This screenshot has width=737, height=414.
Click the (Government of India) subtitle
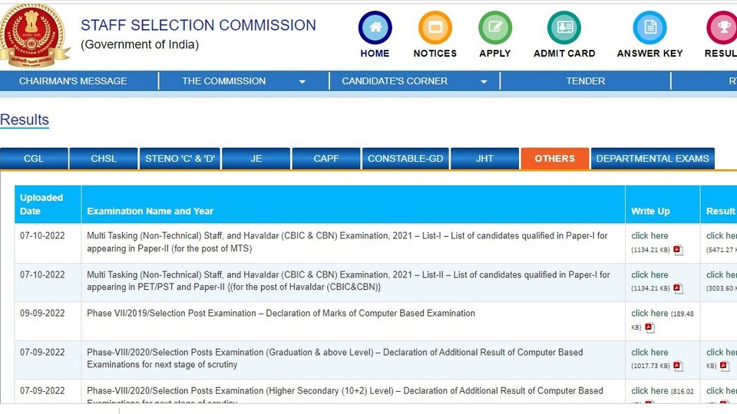click(140, 44)
